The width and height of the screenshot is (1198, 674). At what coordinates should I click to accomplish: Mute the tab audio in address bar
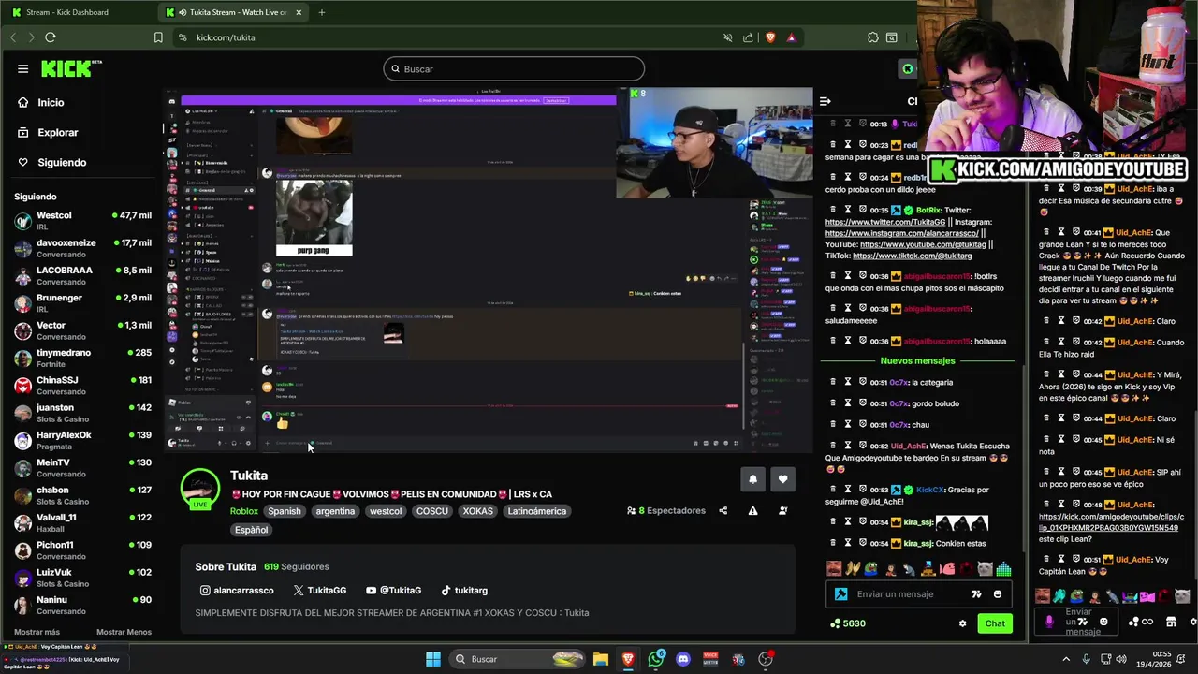pyautogui.click(x=727, y=37)
